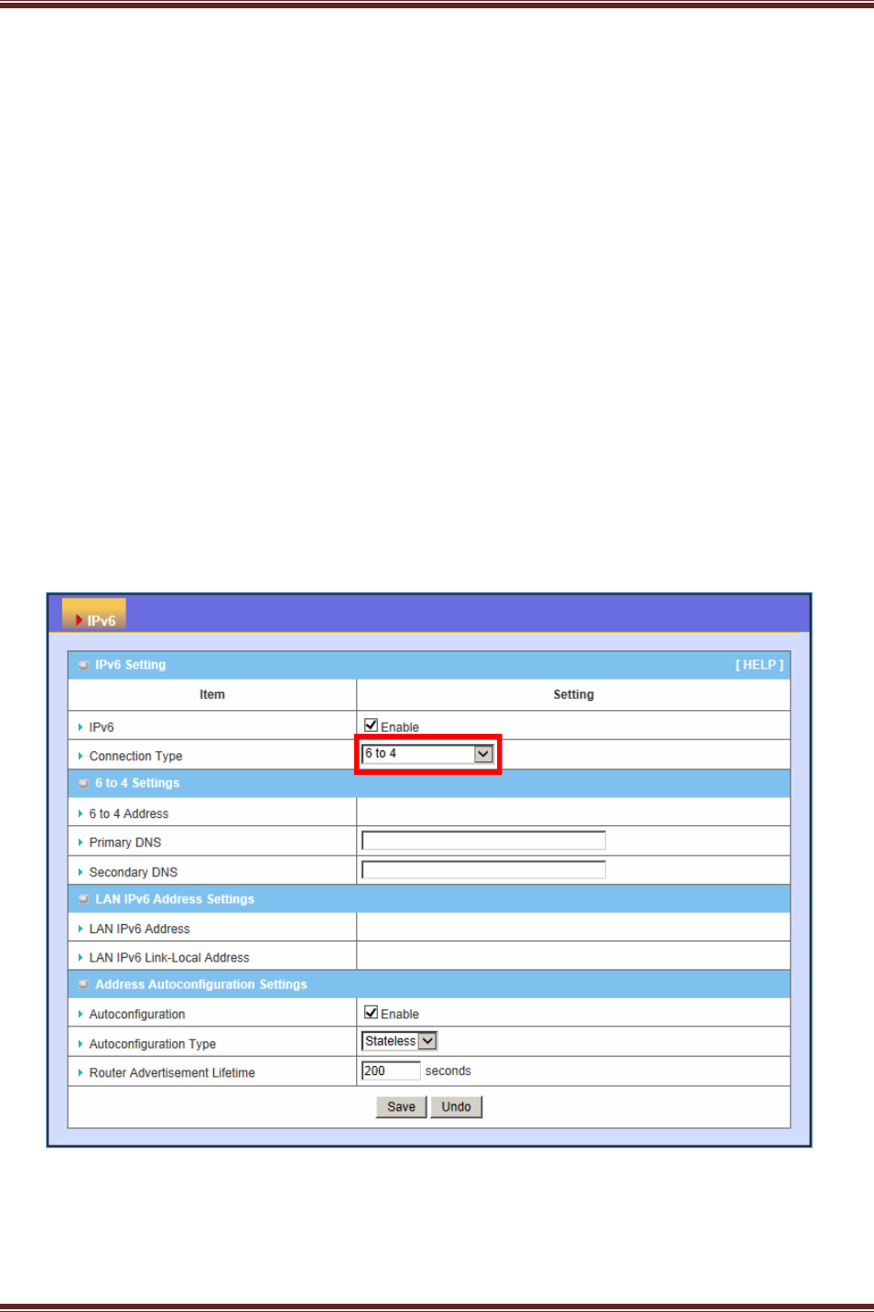
Task: Click the 'LAN IPv6 Address' label
Action: click(x=139, y=929)
